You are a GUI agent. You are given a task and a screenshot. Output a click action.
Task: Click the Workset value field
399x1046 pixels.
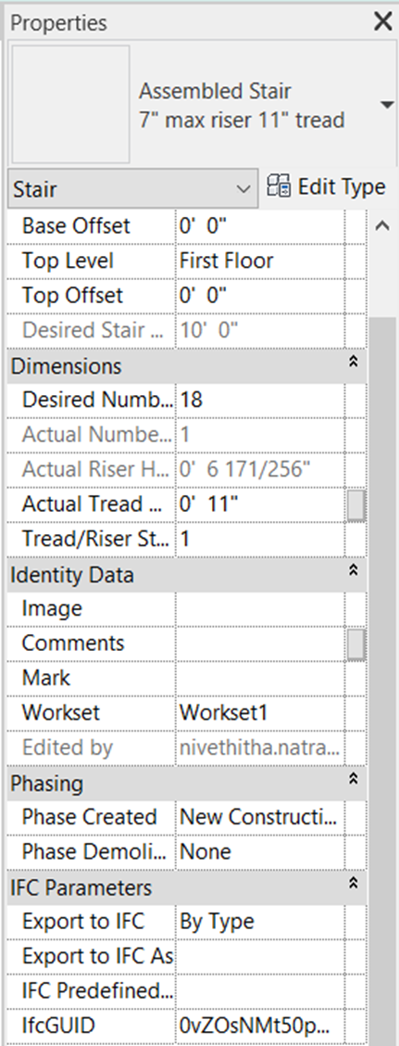pyautogui.click(x=260, y=713)
